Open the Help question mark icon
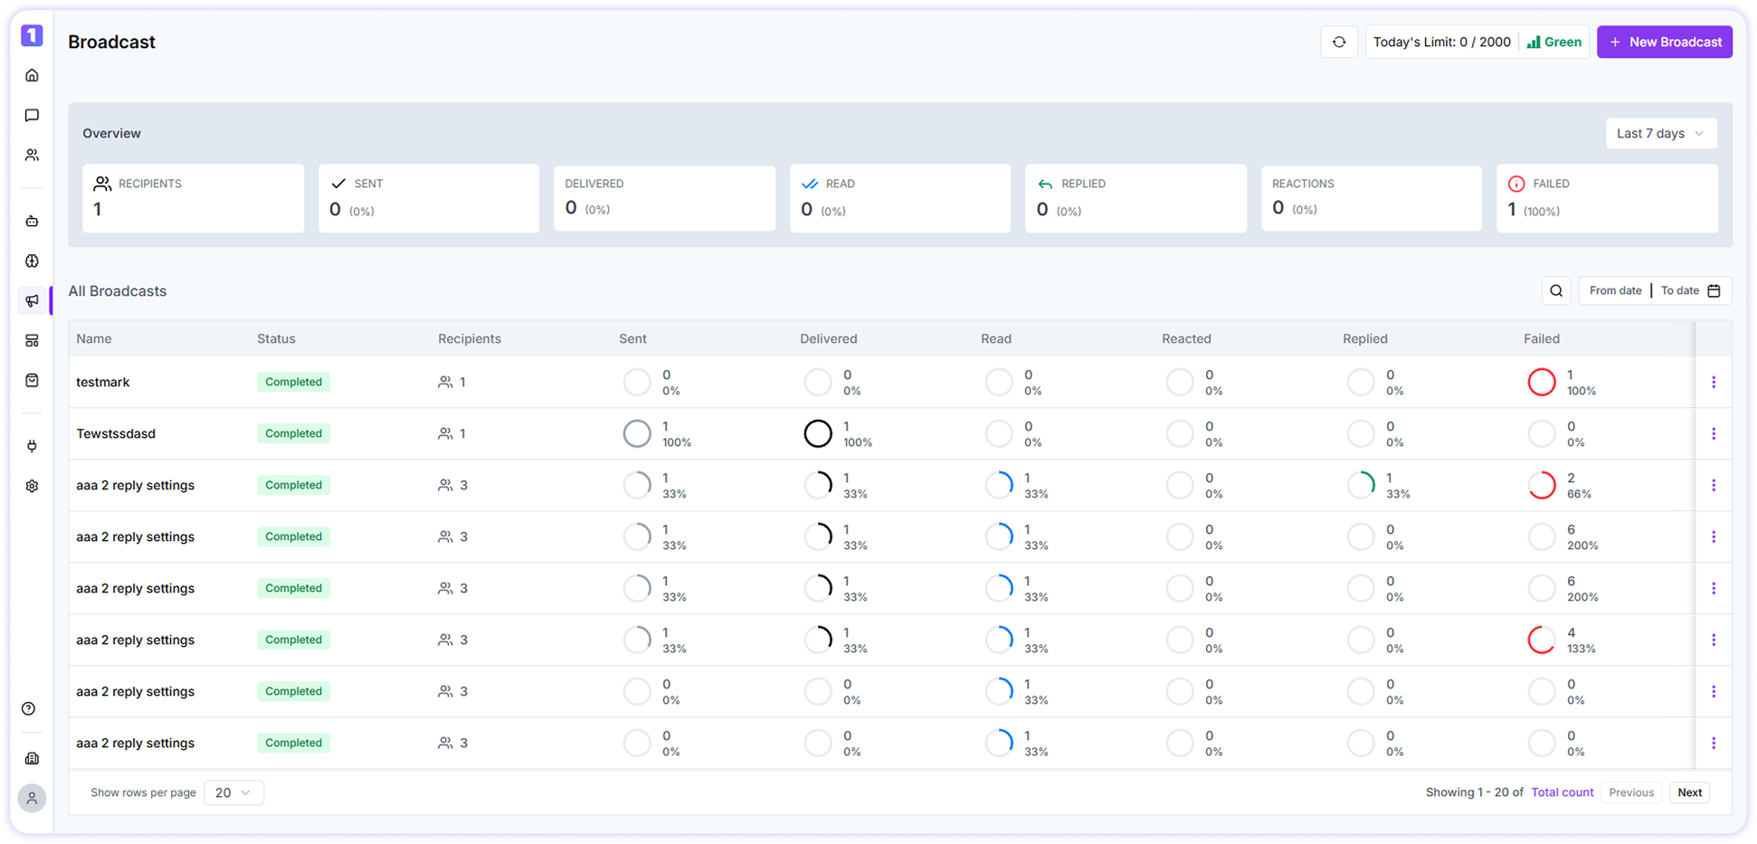 (29, 708)
